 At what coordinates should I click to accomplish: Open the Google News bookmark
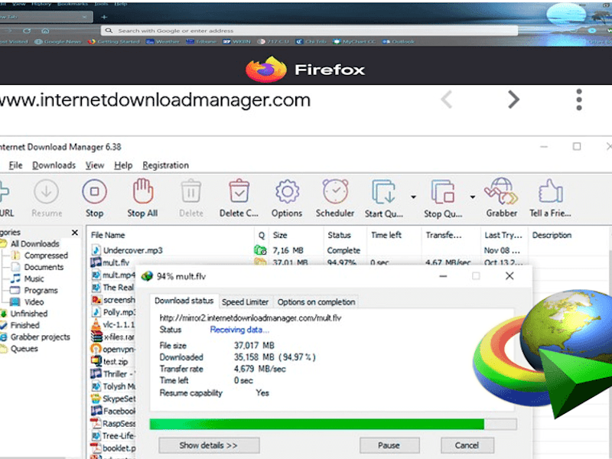click(58, 41)
